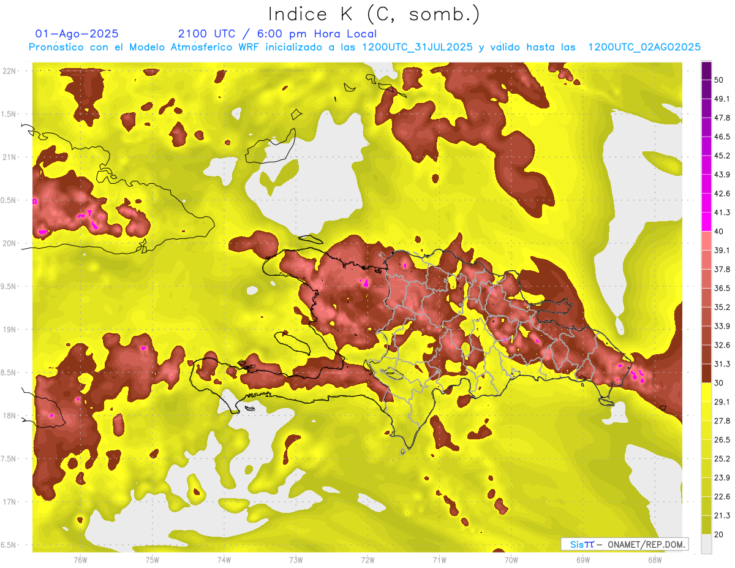Click the colorbar value "45.2"

[x=722, y=156]
